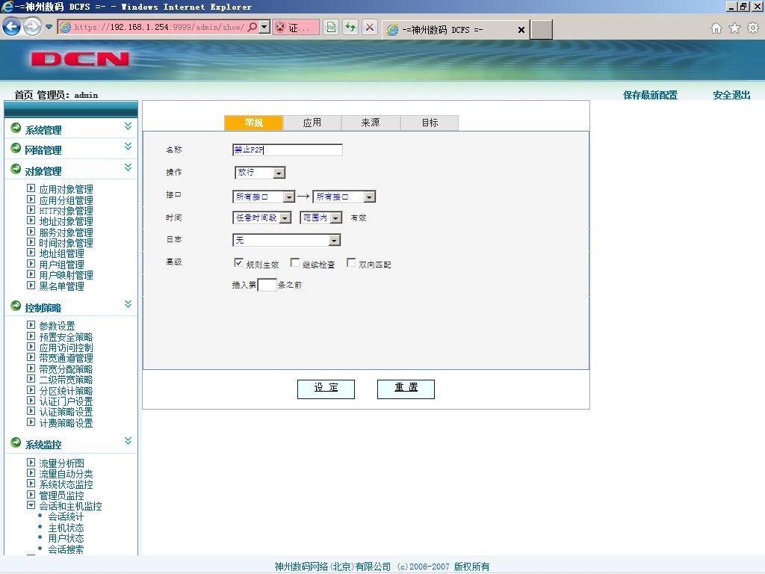Click the arrow icon beside 应用对象管理

[x=31, y=188]
